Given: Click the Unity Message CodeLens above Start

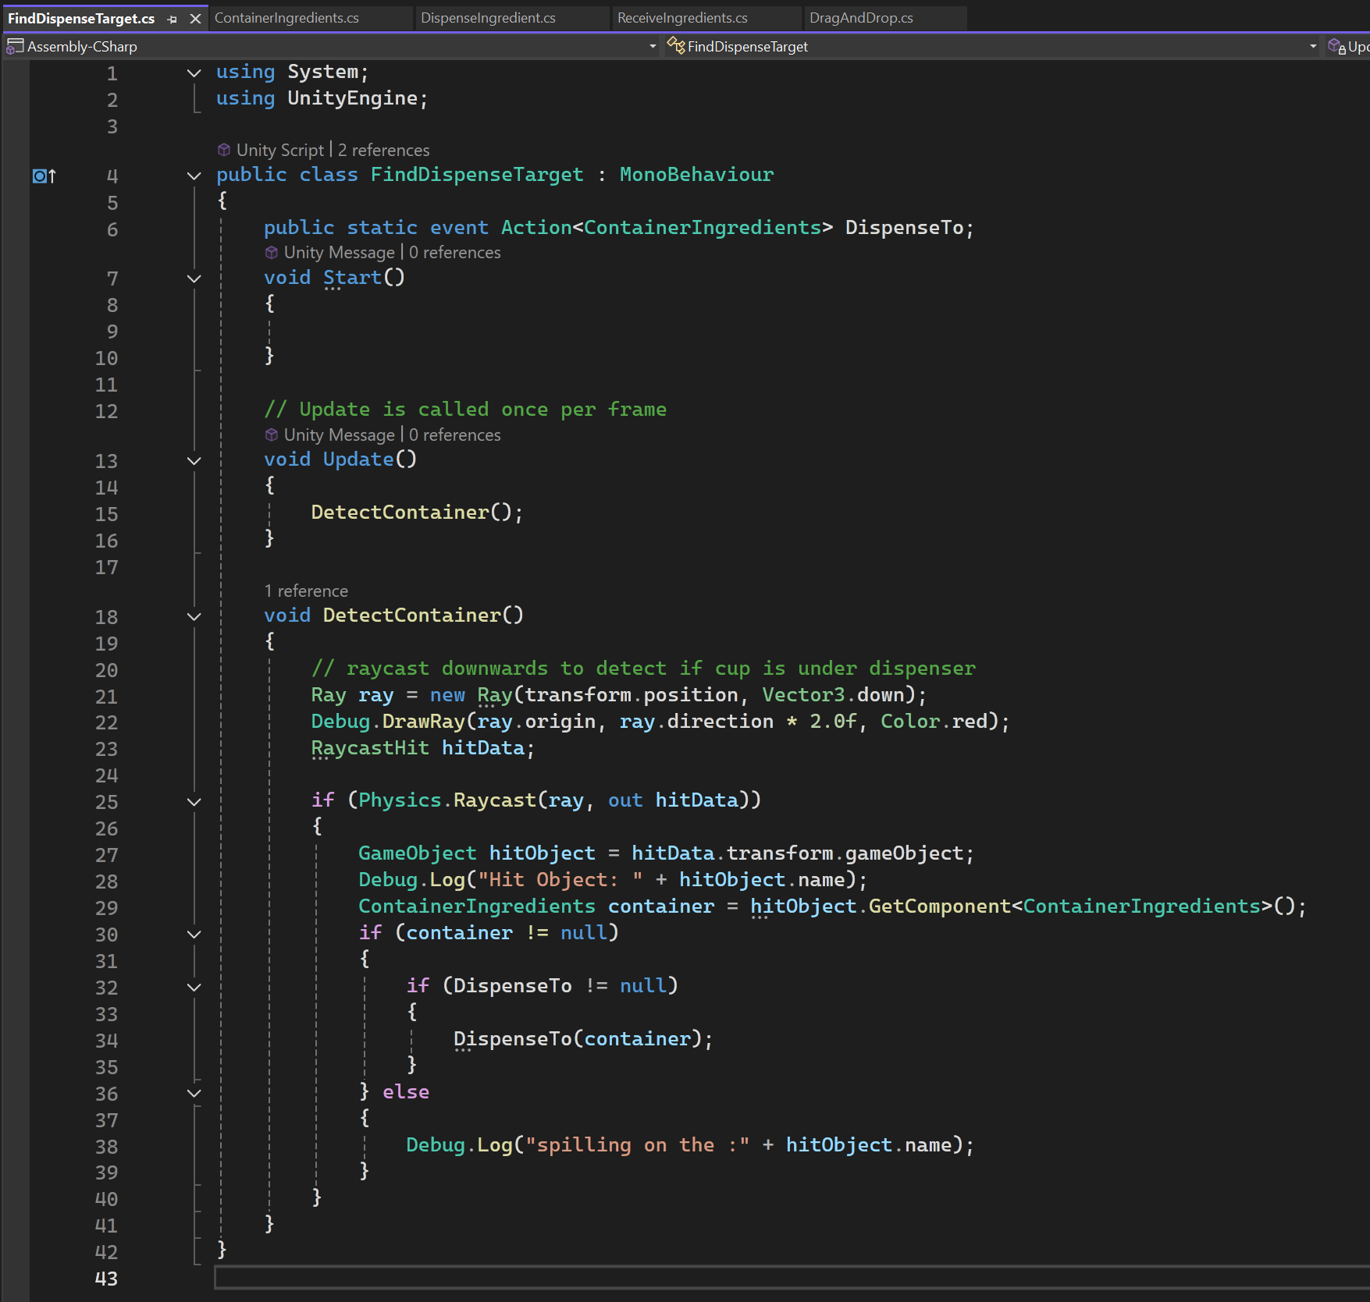Looking at the screenshot, I should click(339, 253).
